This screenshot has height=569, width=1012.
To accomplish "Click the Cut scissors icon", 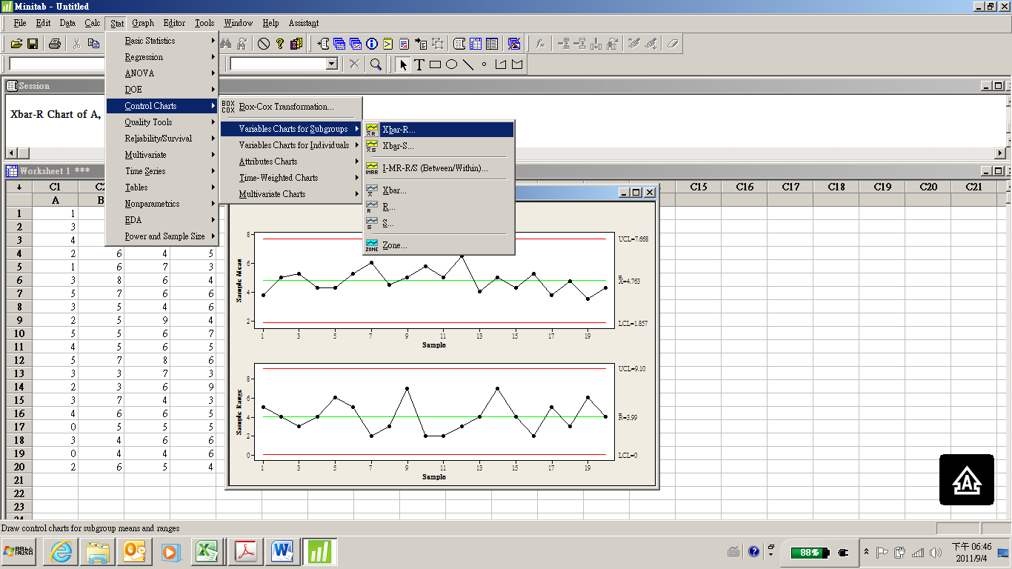I will 76,44.
